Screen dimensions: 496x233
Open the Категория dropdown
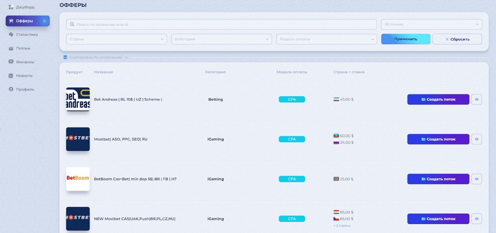point(221,39)
